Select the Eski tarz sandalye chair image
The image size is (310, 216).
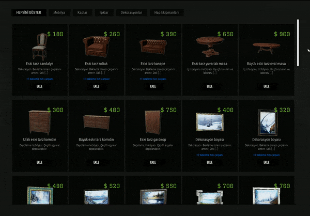(40, 47)
